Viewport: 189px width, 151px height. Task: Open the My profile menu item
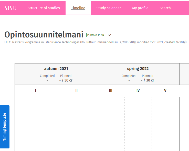pos(140,8)
